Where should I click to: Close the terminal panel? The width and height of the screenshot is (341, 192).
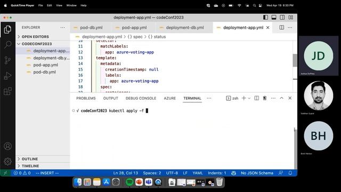(x=290, y=98)
